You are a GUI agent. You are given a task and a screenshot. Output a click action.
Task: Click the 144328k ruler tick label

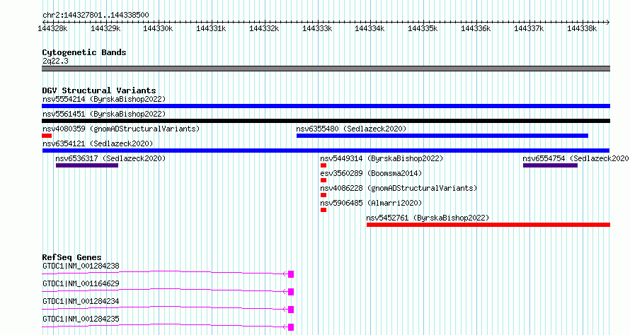(52, 28)
